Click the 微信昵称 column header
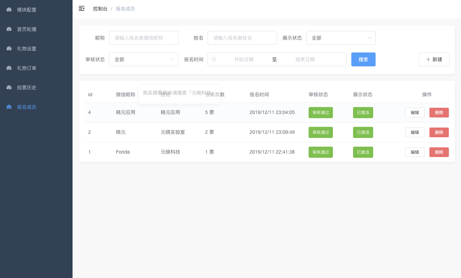 126,95
